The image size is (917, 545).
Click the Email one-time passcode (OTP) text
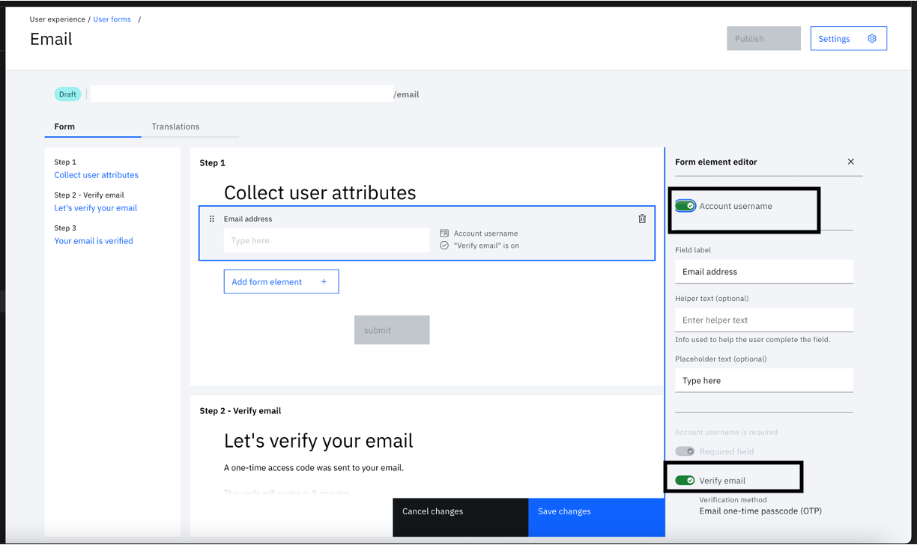coord(760,511)
